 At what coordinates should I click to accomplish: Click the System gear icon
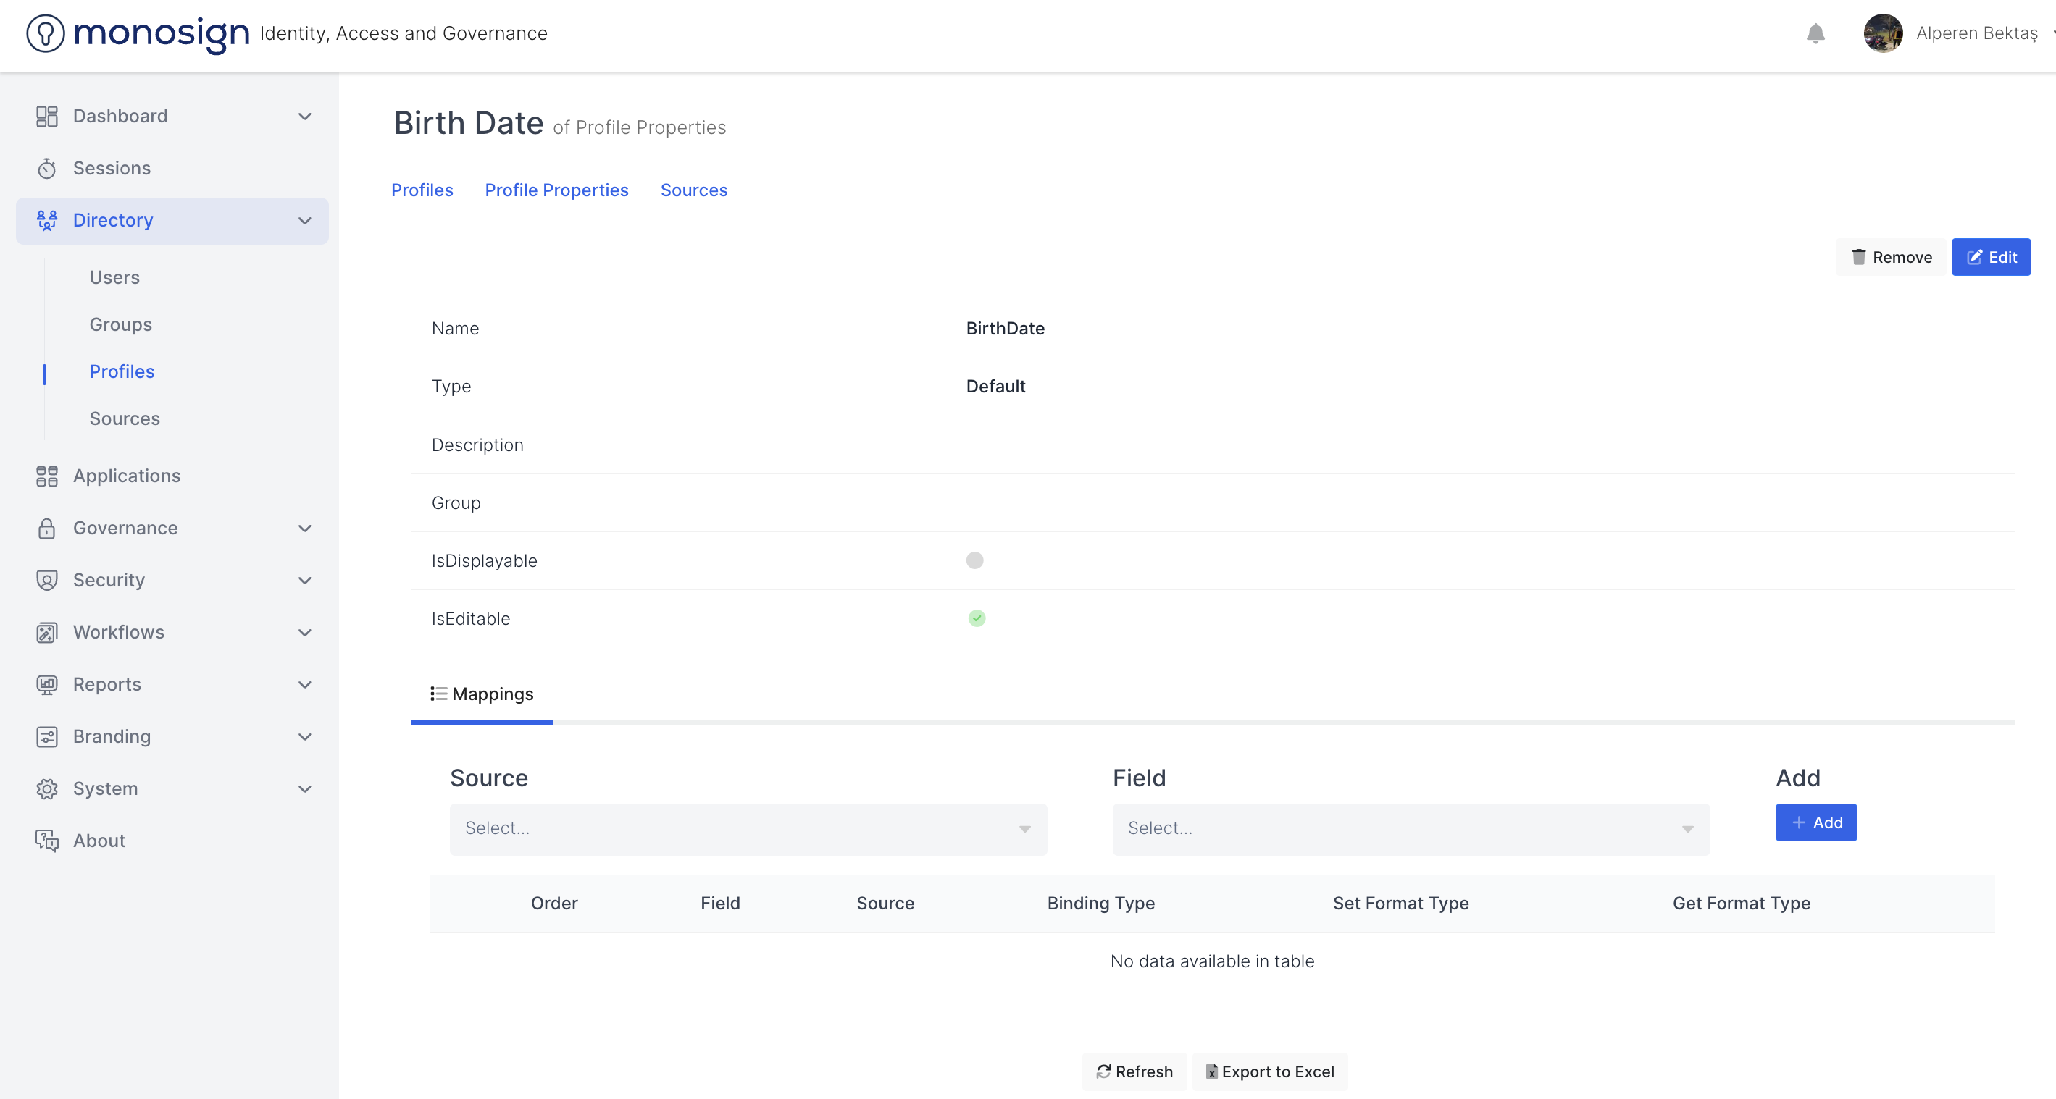click(x=46, y=788)
